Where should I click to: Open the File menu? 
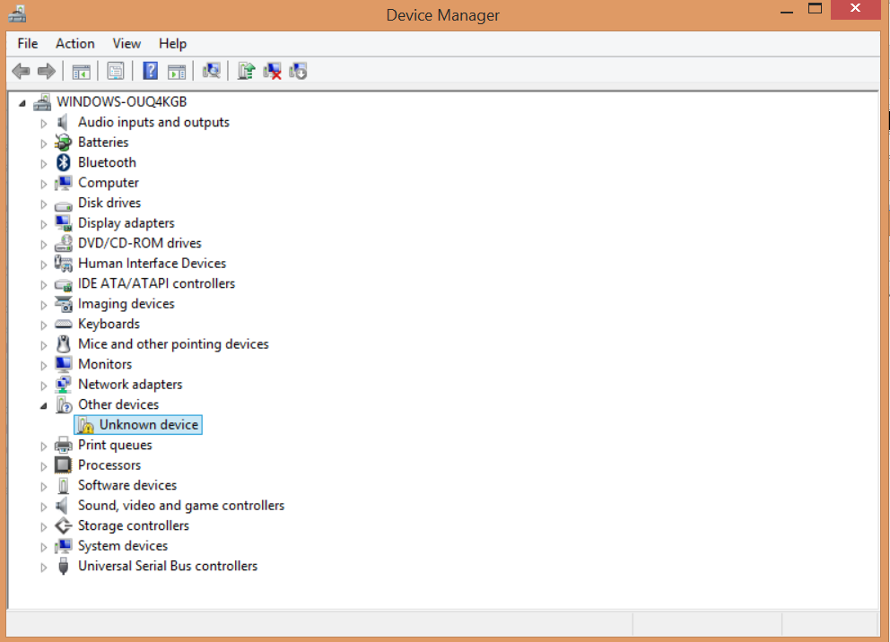pos(27,44)
